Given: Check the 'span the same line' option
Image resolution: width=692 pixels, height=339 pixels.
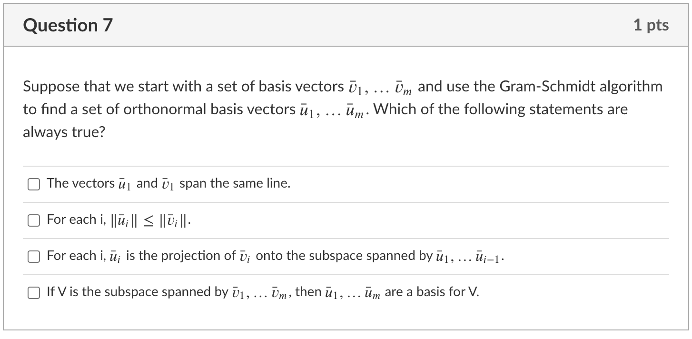Looking at the screenshot, I should (33, 184).
